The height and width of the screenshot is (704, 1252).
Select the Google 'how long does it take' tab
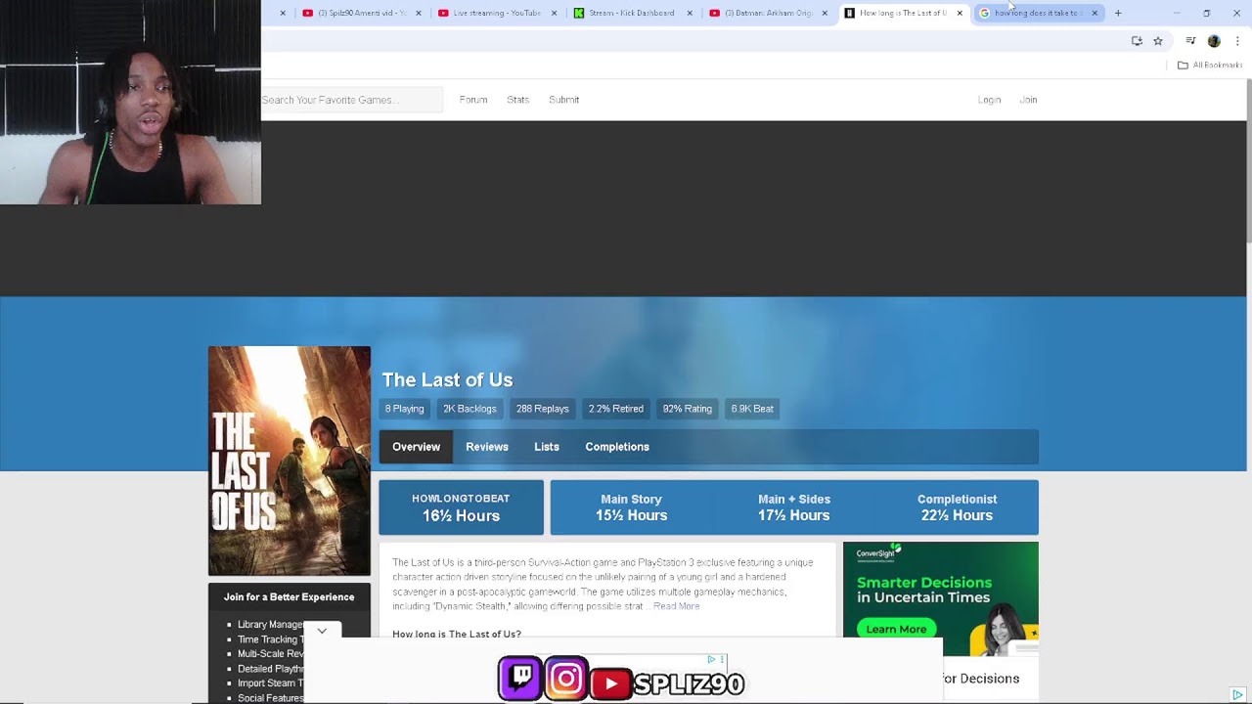(1030, 13)
